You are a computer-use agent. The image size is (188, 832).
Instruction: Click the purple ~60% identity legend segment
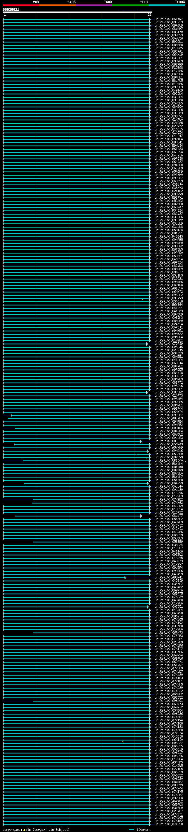pos(94,5)
